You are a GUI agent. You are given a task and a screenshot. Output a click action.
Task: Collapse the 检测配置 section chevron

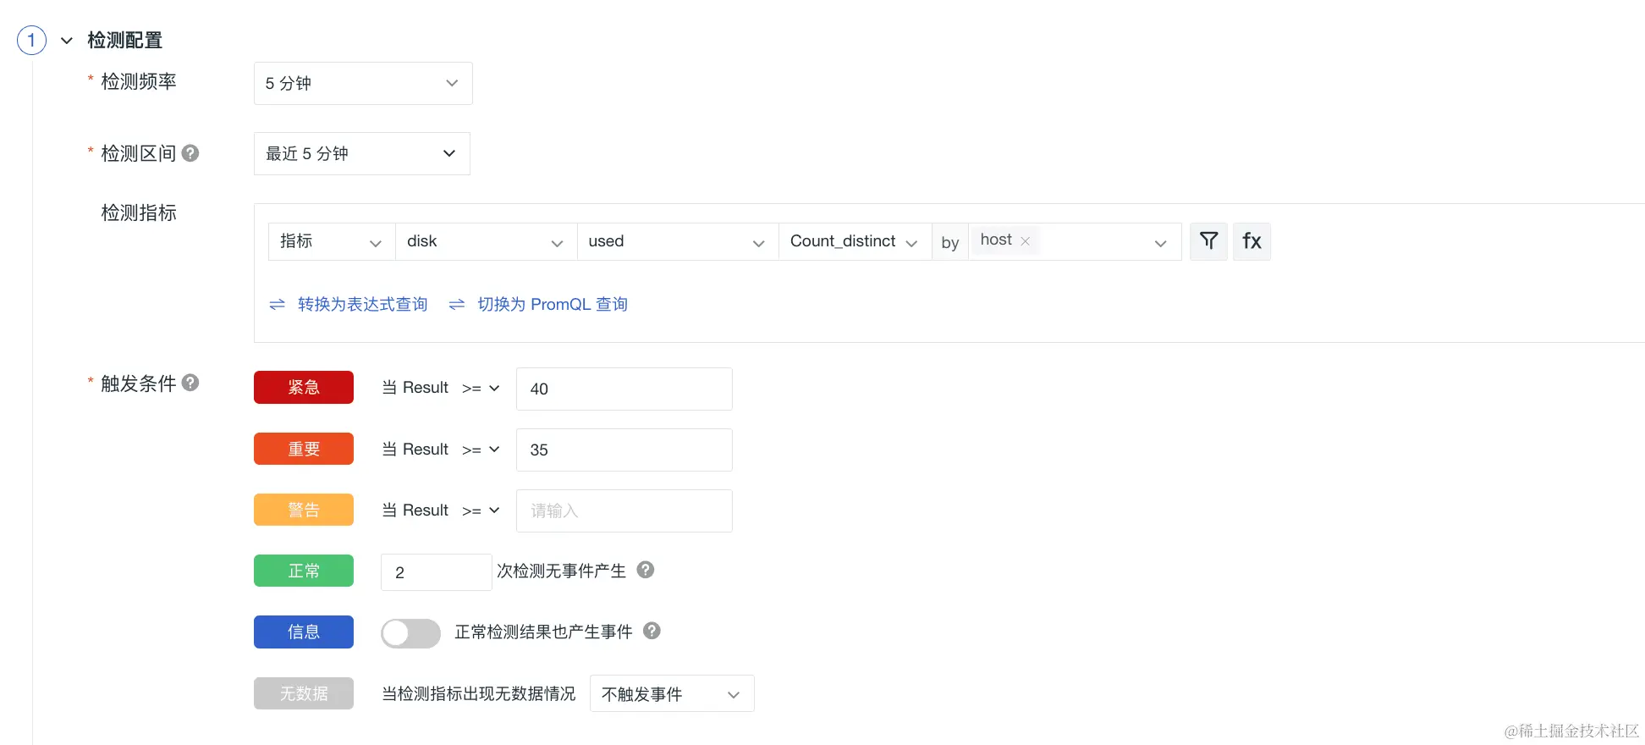67,41
